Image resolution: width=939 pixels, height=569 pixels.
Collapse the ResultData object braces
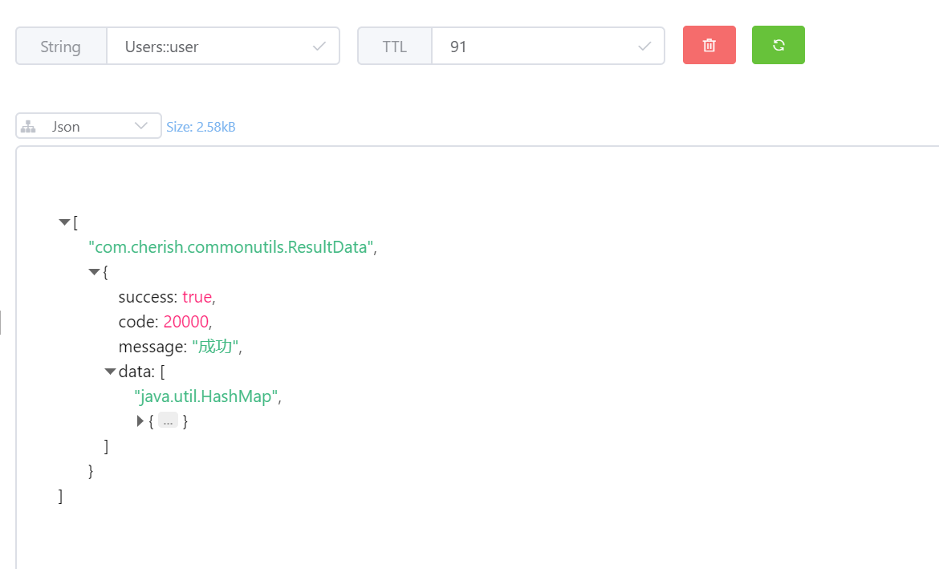point(94,272)
